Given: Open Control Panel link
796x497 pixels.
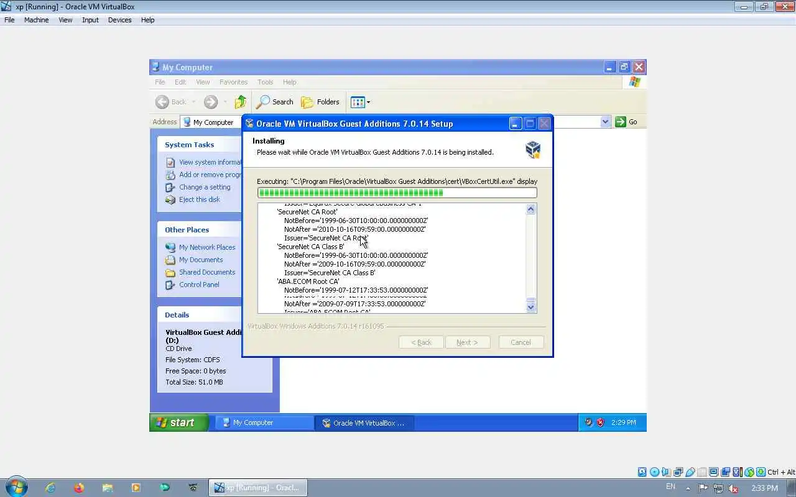Looking at the screenshot, I should pos(199,285).
